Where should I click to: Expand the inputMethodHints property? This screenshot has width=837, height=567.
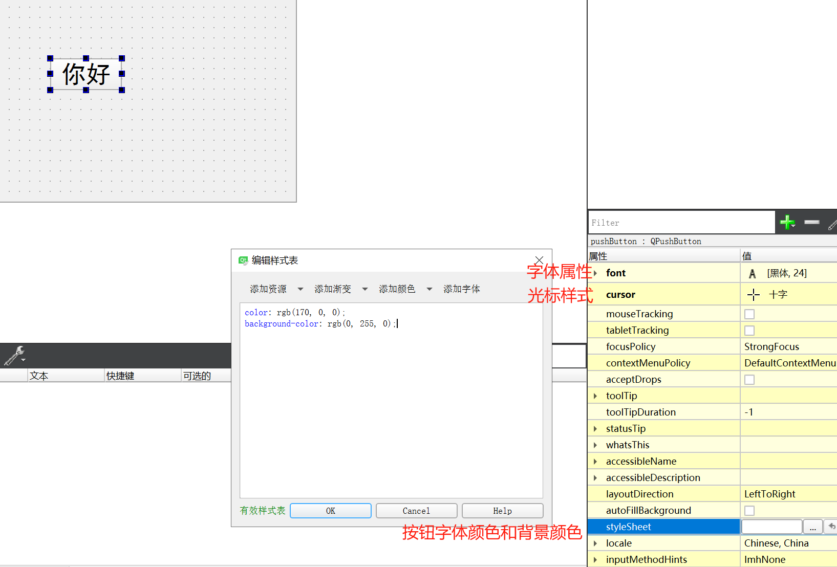[x=595, y=560]
